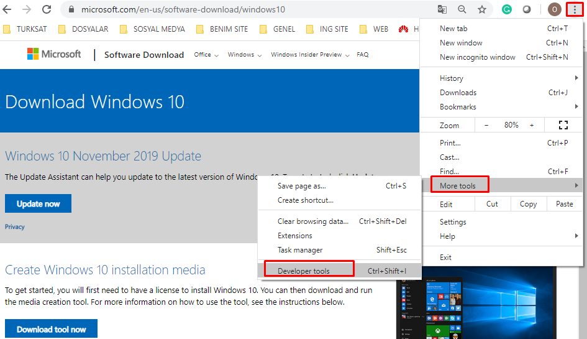Screen dimensions: 587x339
Task: Open the FAQ link in site nav
Action: [362, 55]
